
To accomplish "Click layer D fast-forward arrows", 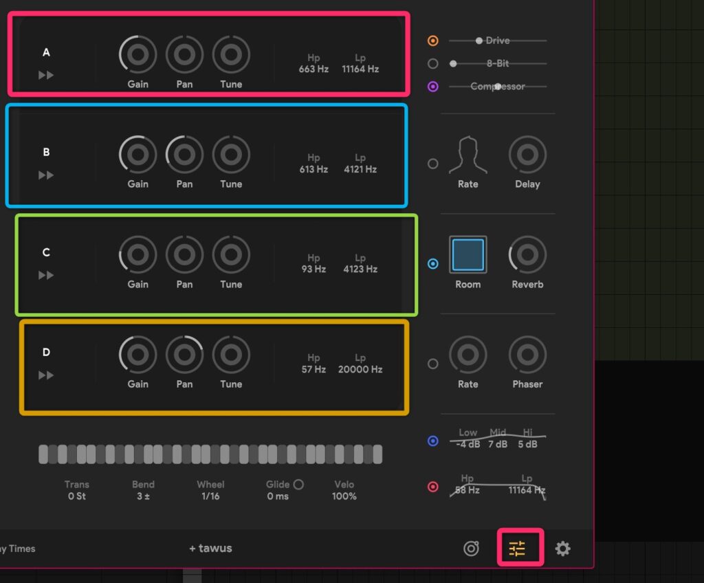I will 46,375.
